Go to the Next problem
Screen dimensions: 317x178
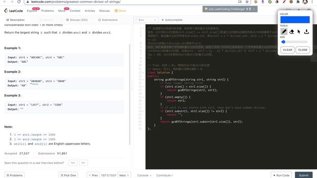point(124,175)
